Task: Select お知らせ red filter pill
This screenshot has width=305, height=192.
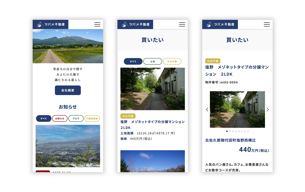Action: point(60,118)
